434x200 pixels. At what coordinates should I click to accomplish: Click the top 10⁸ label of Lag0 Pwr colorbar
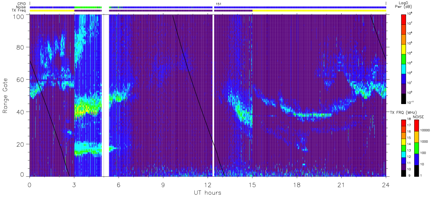click(x=410, y=13)
